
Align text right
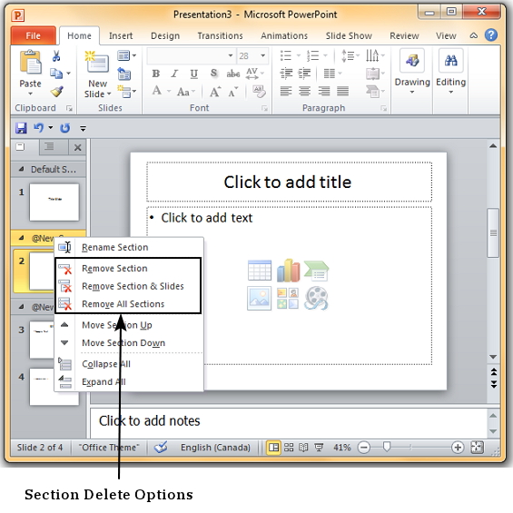click(323, 91)
